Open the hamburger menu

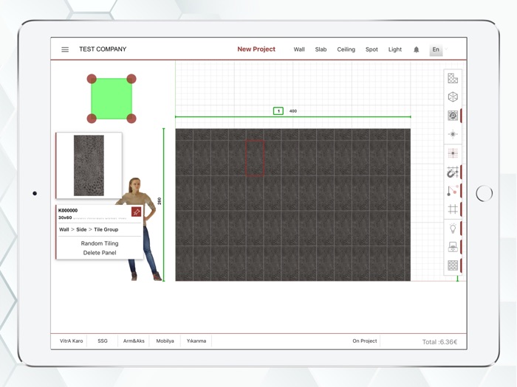65,49
